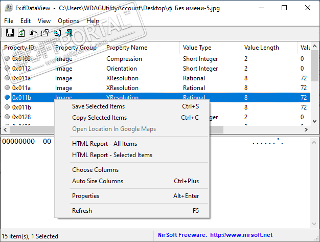320x242 pixels.
Task: Choose Copy Selected Items from context menu
Action: (132, 118)
